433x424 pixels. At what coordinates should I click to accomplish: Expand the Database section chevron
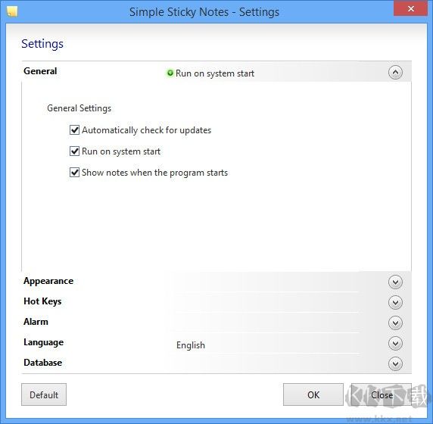[395, 363]
